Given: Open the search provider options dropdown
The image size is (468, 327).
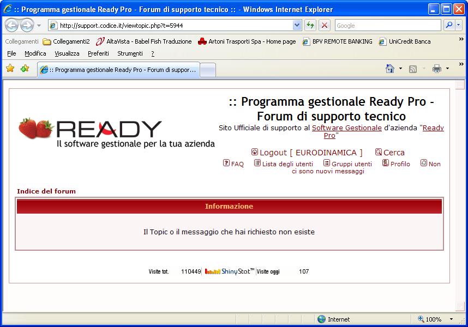Looking at the screenshot, I should 459,25.
